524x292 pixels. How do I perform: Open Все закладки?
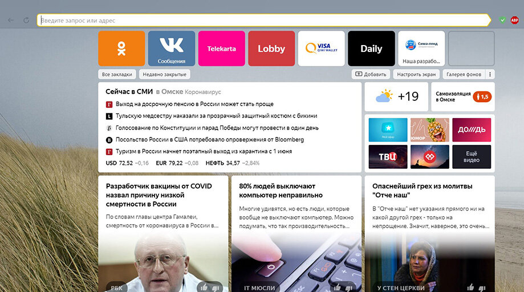(117, 75)
